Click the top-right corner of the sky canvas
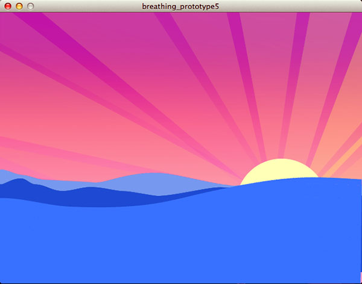This screenshot has width=362, height=284. [358, 16]
